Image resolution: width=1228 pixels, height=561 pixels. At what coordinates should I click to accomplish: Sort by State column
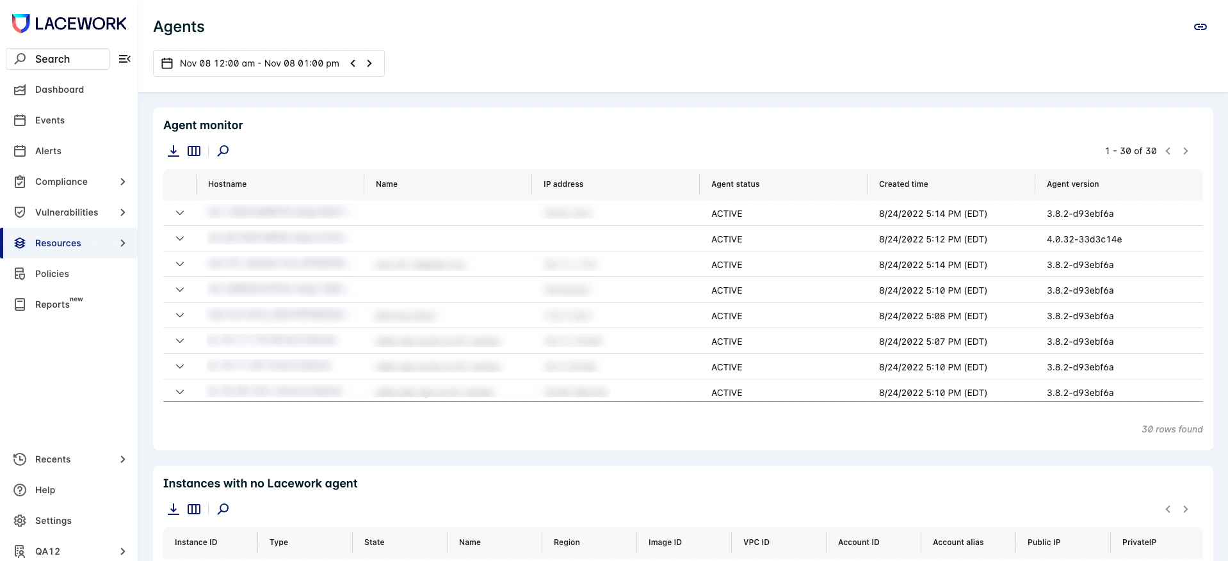pyautogui.click(x=375, y=542)
